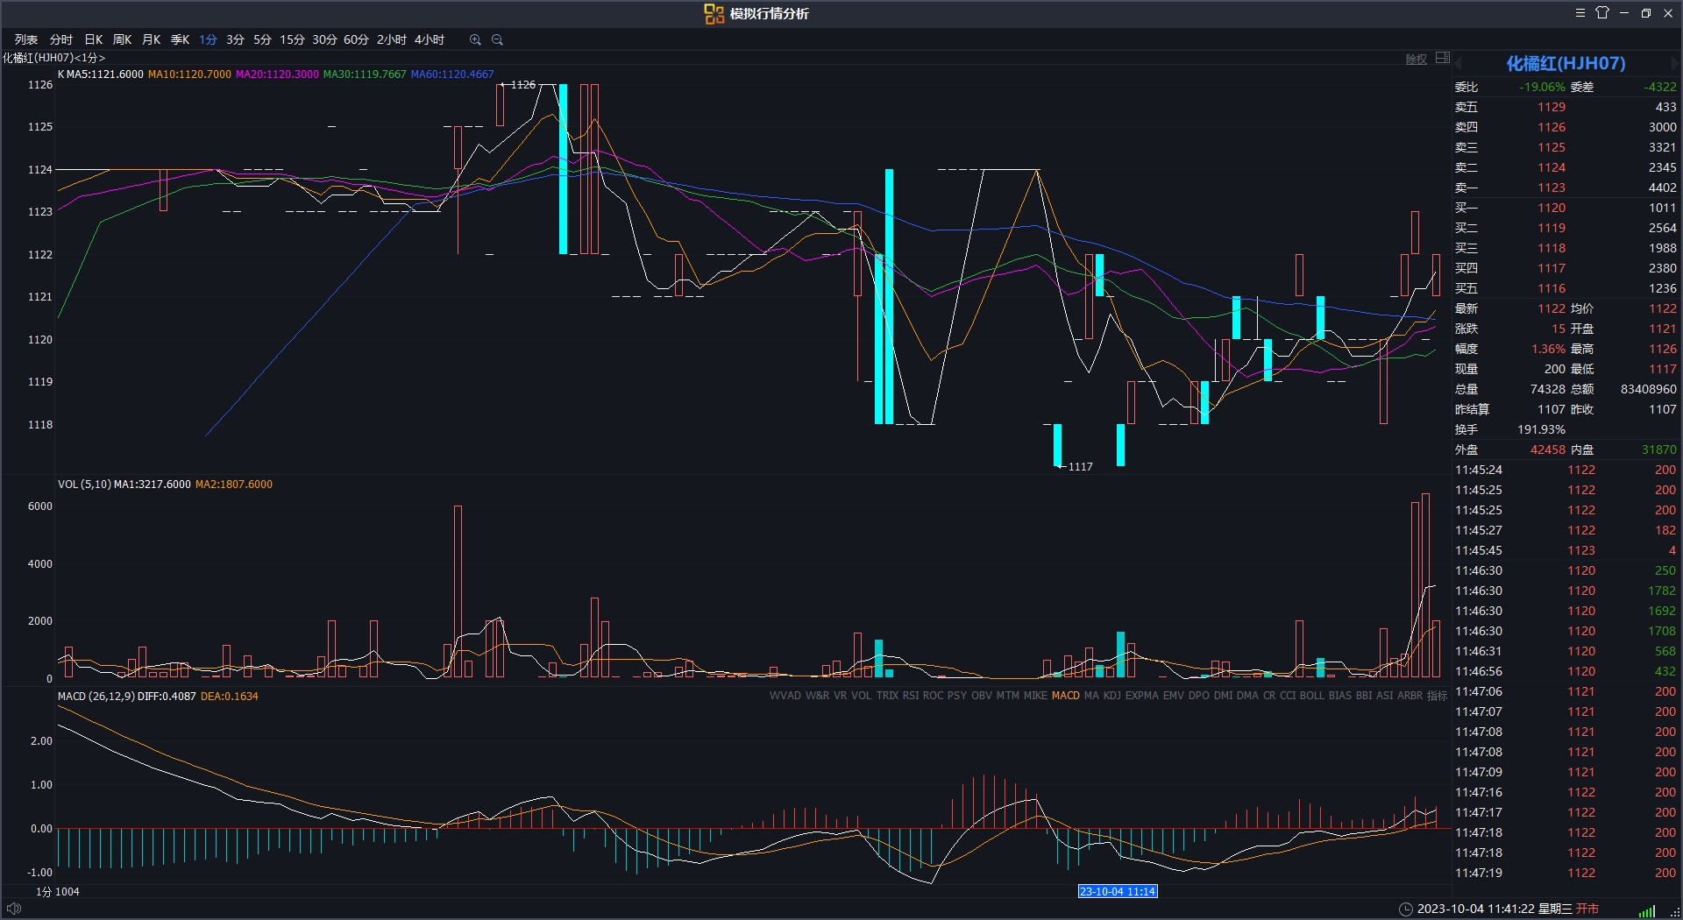Click the 卖一 price 1123
The image size is (1683, 920).
point(1551,188)
